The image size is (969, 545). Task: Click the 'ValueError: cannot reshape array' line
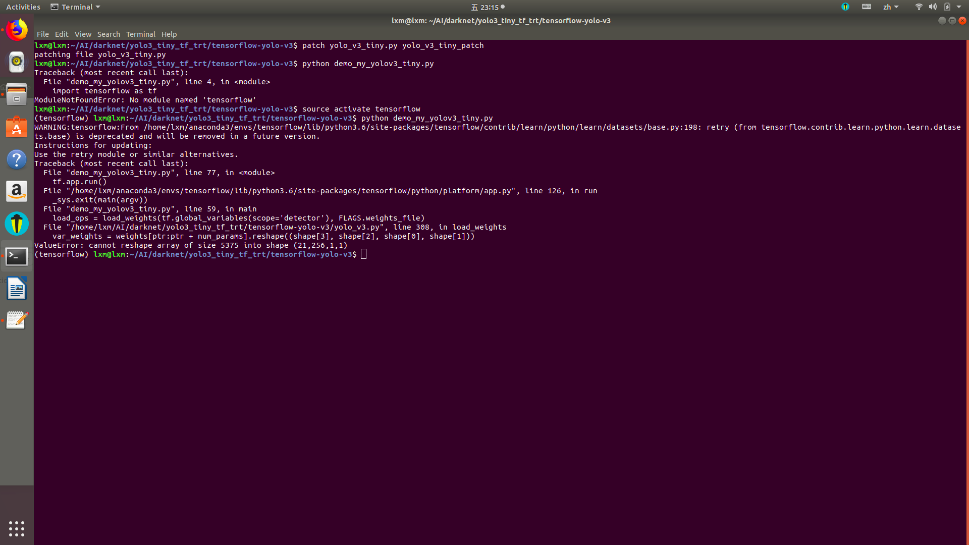point(191,245)
